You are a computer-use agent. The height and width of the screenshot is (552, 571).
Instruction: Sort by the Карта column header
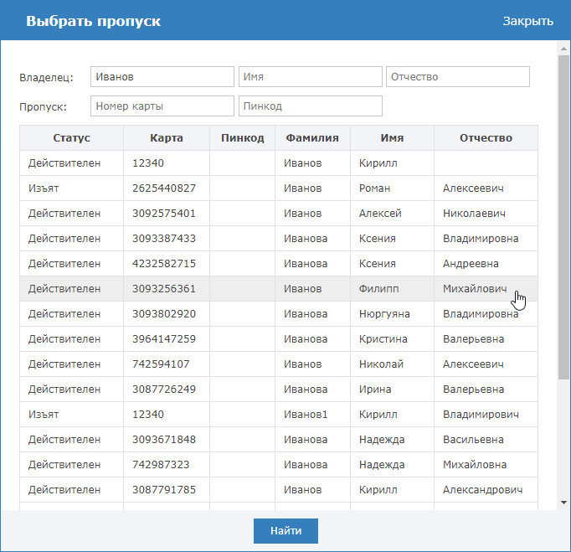click(x=166, y=138)
